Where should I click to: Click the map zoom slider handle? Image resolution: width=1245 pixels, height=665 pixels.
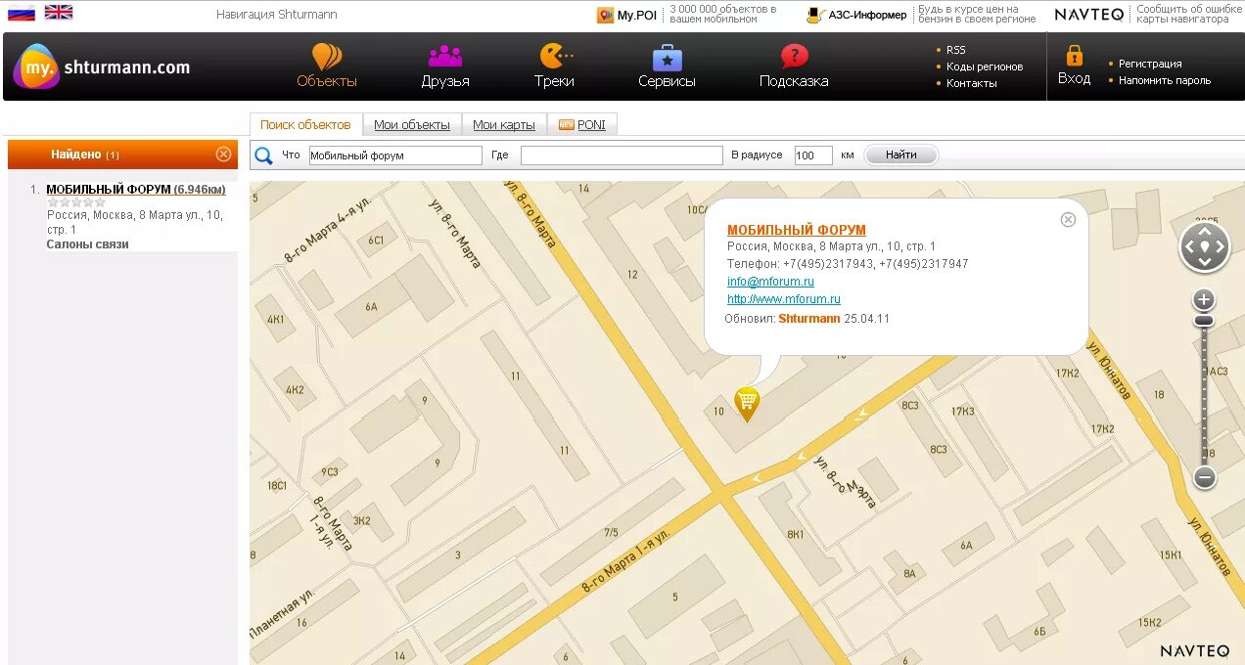[1205, 321]
